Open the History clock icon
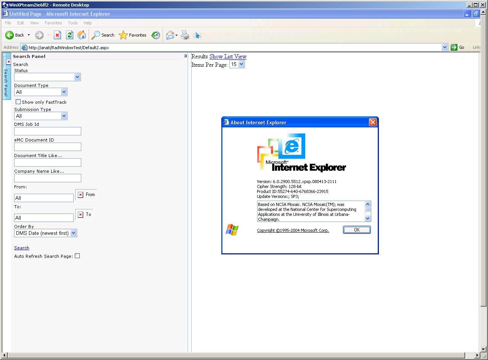This screenshot has height=360, width=488. [156, 35]
